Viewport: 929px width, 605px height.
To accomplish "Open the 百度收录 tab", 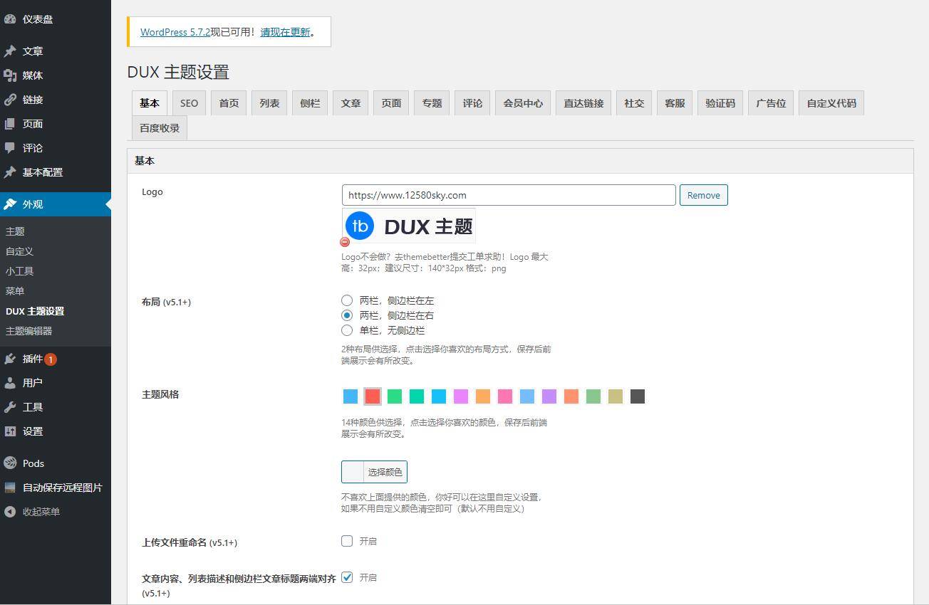I will (160, 128).
